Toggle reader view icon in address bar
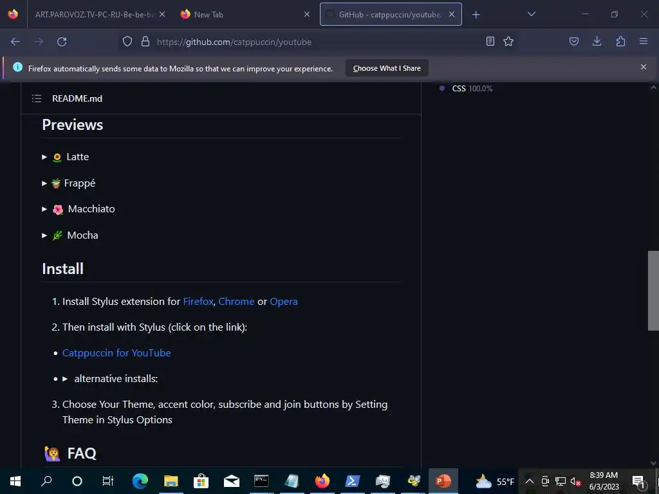Viewport: 659px width, 494px height. coord(490,41)
